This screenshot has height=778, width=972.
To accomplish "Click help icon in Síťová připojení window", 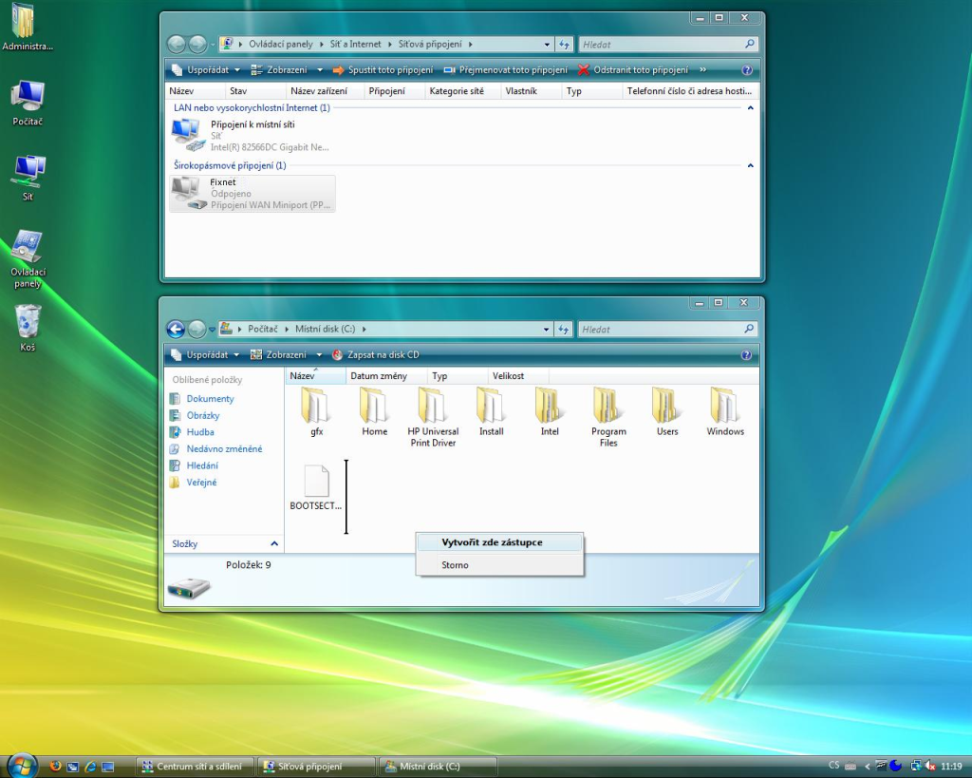I will tap(747, 70).
